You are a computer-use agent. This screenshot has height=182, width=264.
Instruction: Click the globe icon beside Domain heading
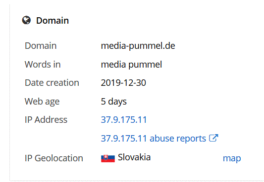26,20
